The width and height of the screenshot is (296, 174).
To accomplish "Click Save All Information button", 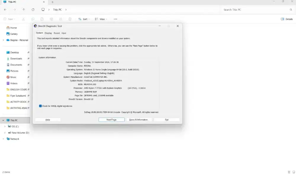I will tap(139, 120).
